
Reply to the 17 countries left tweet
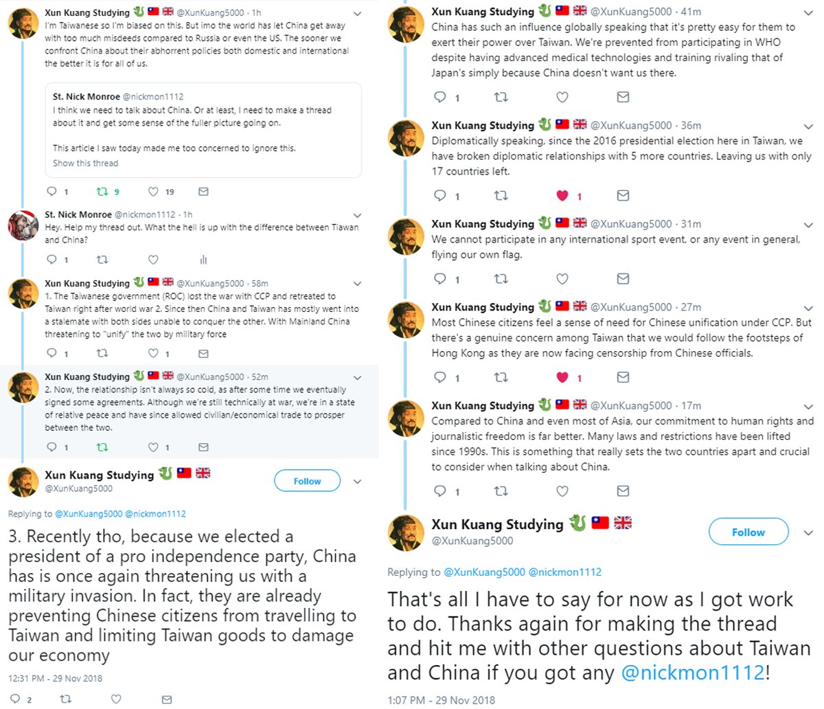click(441, 196)
